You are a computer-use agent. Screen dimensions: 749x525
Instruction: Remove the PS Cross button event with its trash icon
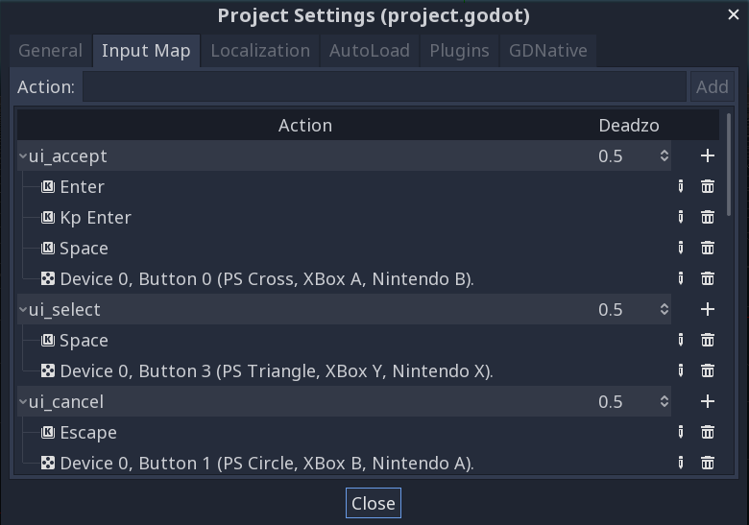click(x=708, y=278)
